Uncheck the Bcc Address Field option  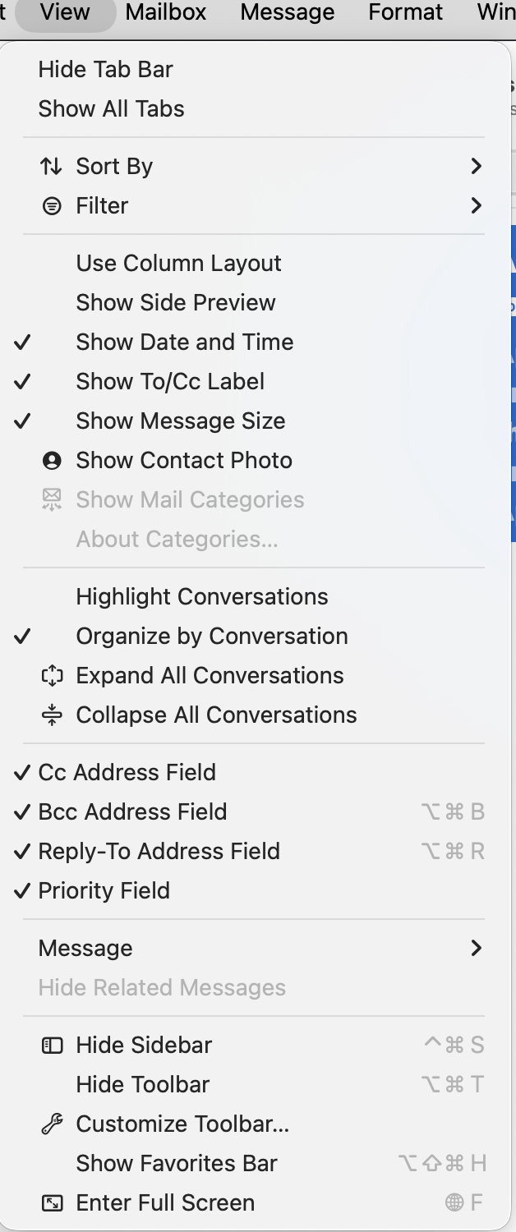click(x=131, y=811)
